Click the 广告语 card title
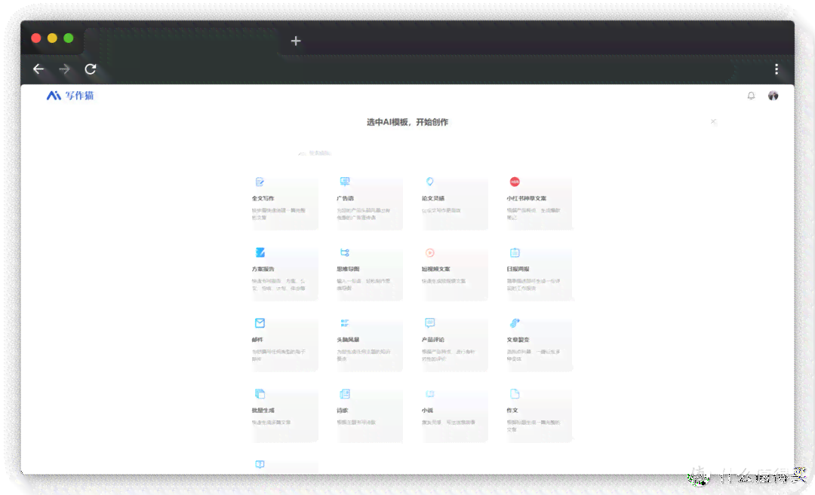815x495 pixels. [x=345, y=198]
